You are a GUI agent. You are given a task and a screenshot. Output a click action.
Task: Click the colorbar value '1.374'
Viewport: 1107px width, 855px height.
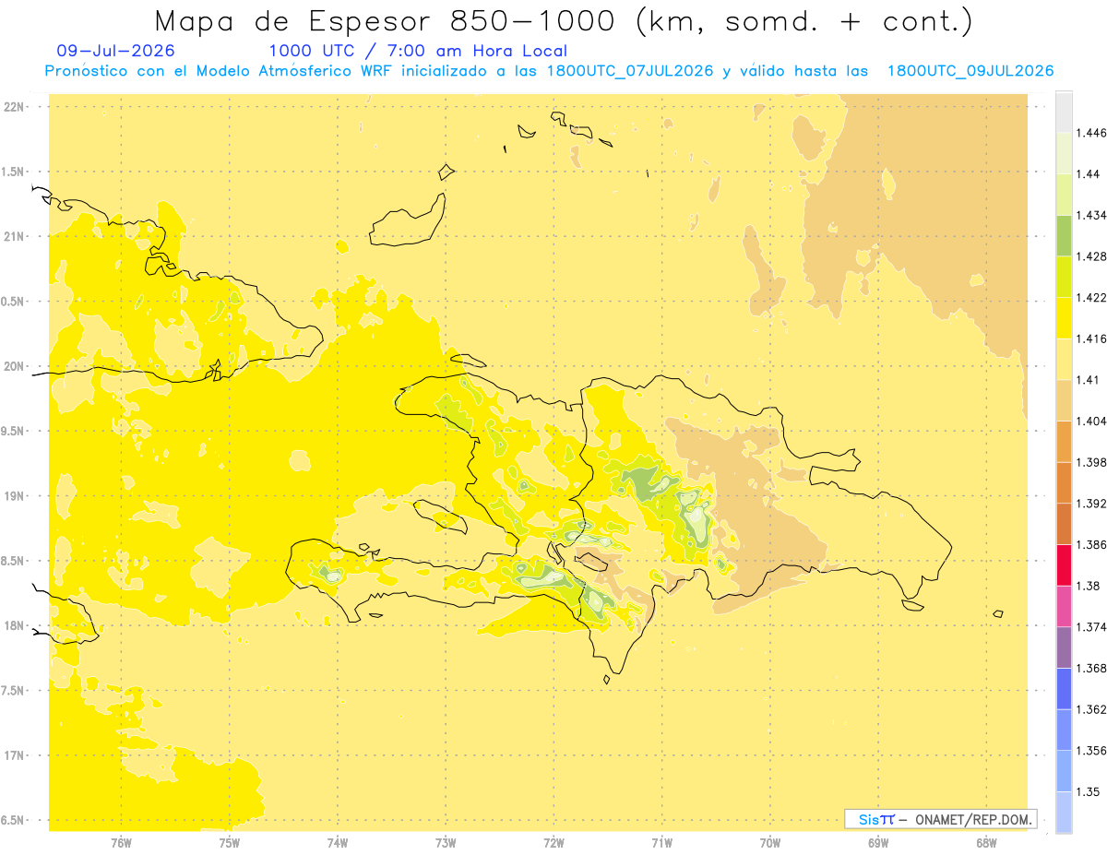(1091, 627)
